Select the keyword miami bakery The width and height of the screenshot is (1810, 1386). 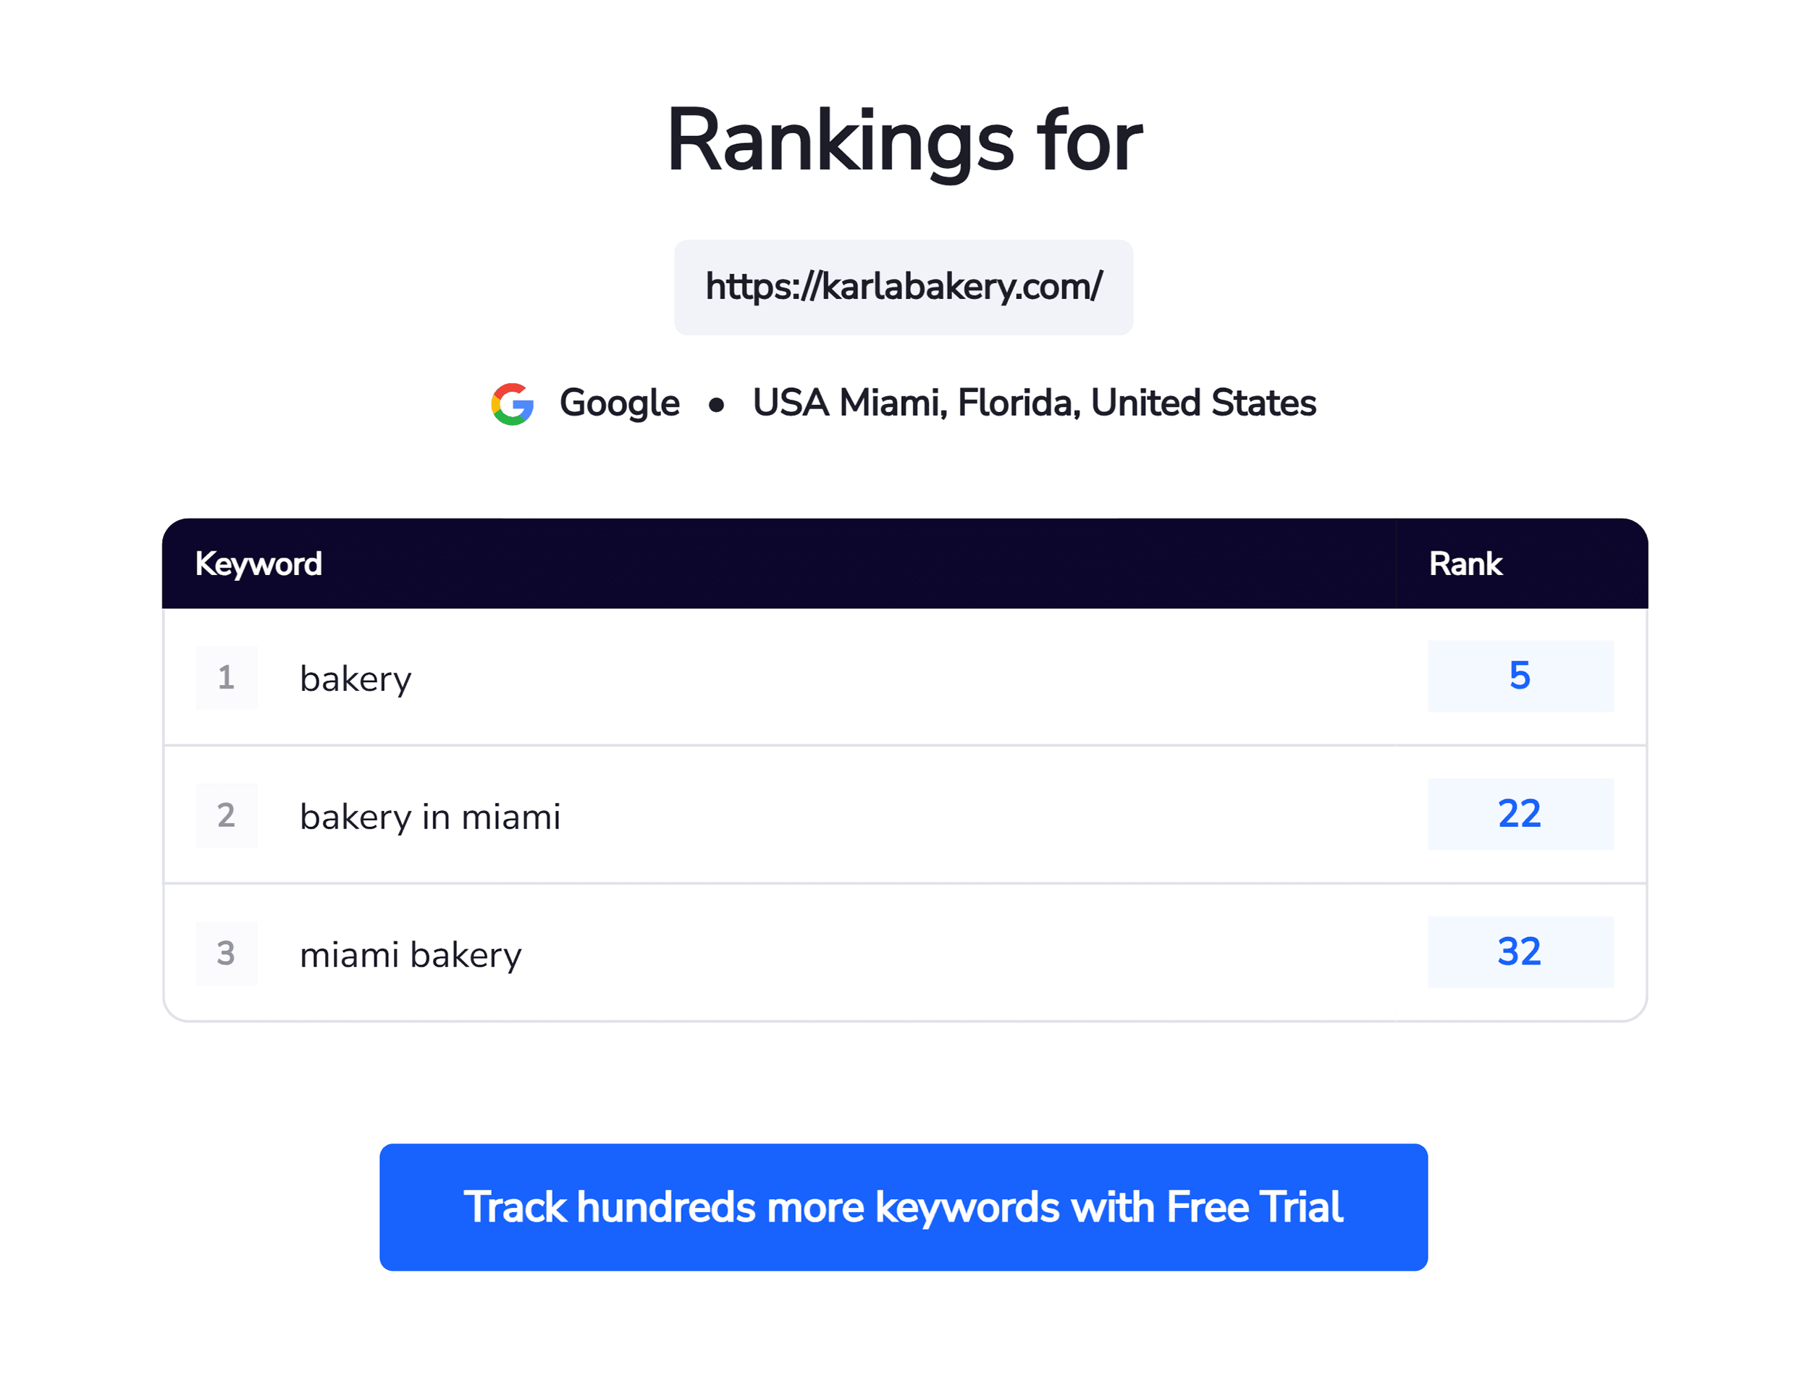411,954
